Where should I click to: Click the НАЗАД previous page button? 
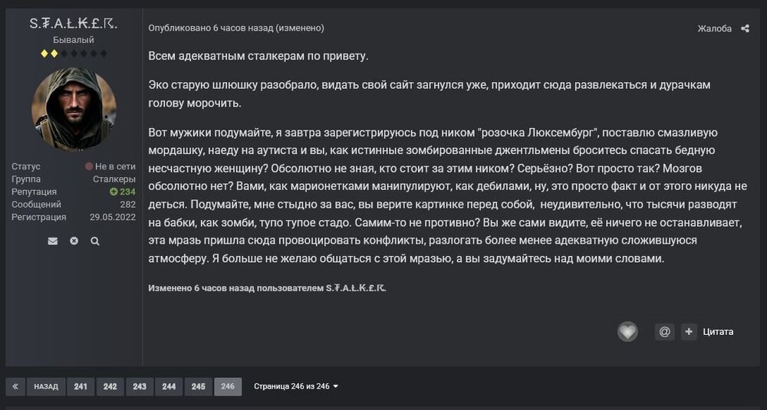tap(46, 386)
